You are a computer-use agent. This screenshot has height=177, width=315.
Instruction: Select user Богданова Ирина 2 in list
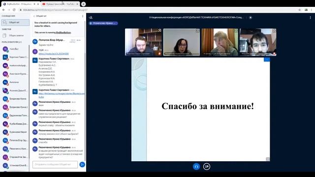tap(15, 107)
